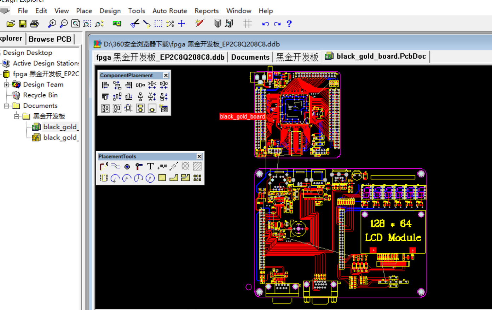Activate the Undo toolbar icon

coord(266,24)
